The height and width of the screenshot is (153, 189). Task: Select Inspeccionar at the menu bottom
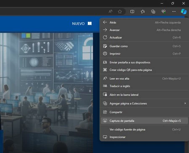point(144,137)
